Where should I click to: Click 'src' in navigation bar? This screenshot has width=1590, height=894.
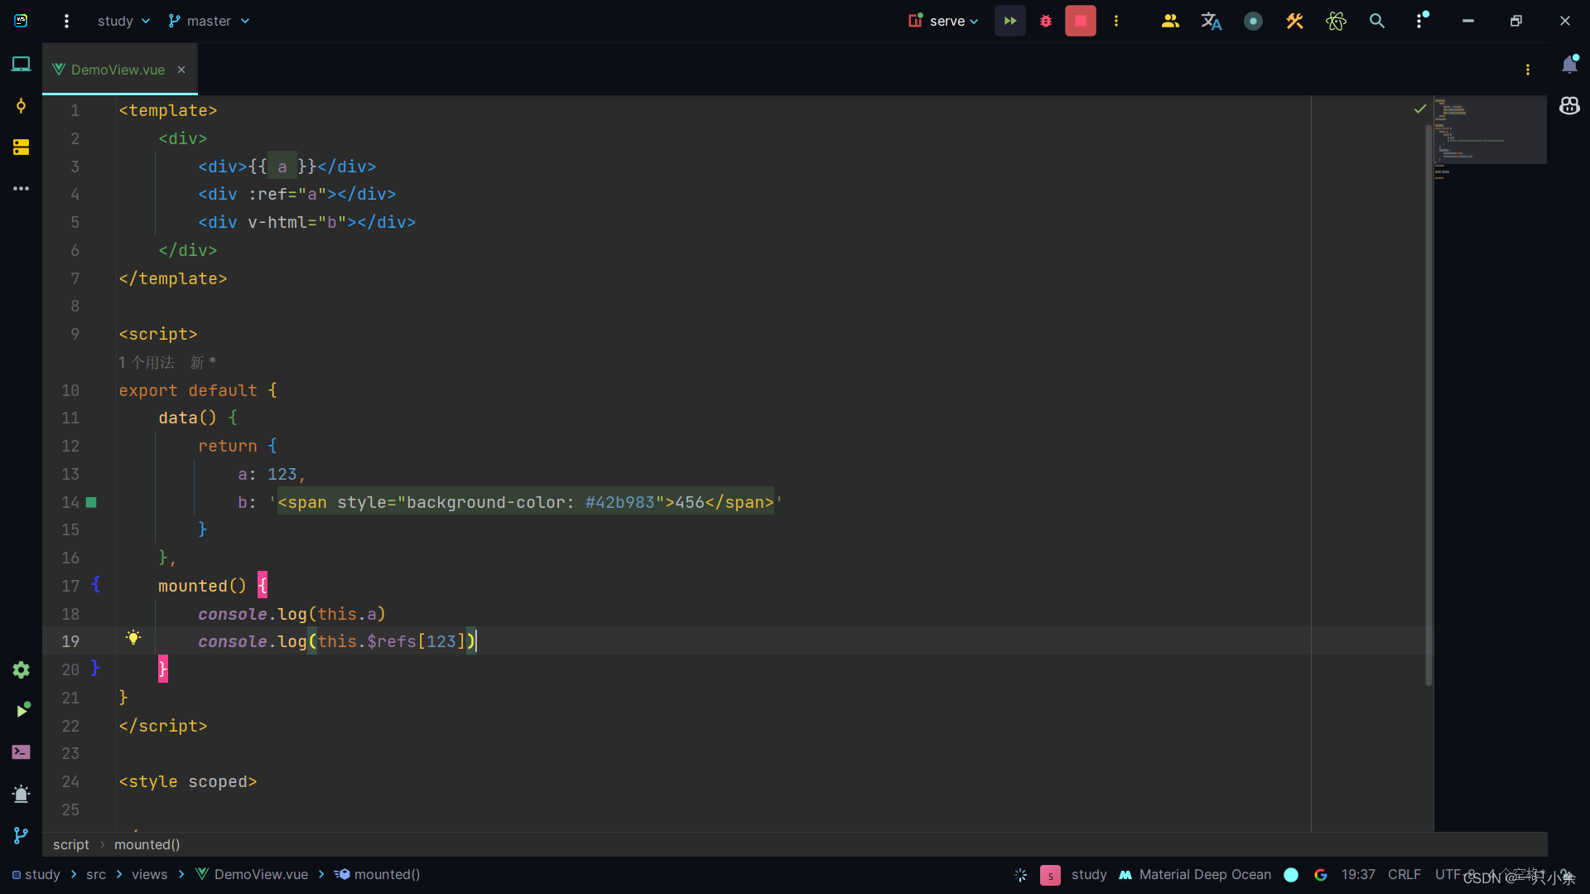pos(96,874)
